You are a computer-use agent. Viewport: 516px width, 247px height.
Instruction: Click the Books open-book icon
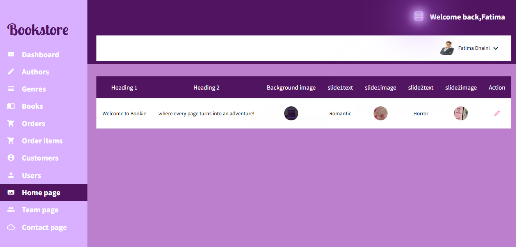pos(11,106)
